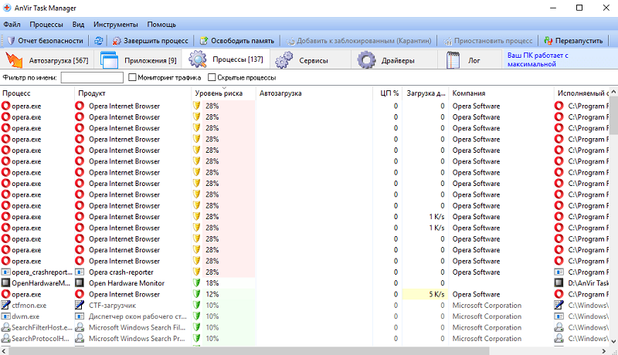Click the vertical scrollbar down arrow

tap(613, 341)
